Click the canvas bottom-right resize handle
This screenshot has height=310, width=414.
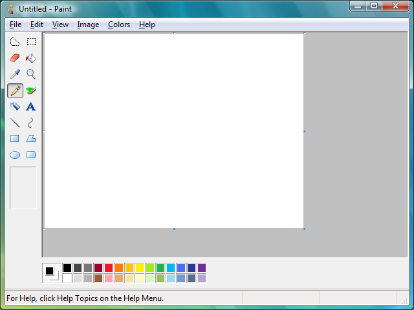tap(304, 229)
